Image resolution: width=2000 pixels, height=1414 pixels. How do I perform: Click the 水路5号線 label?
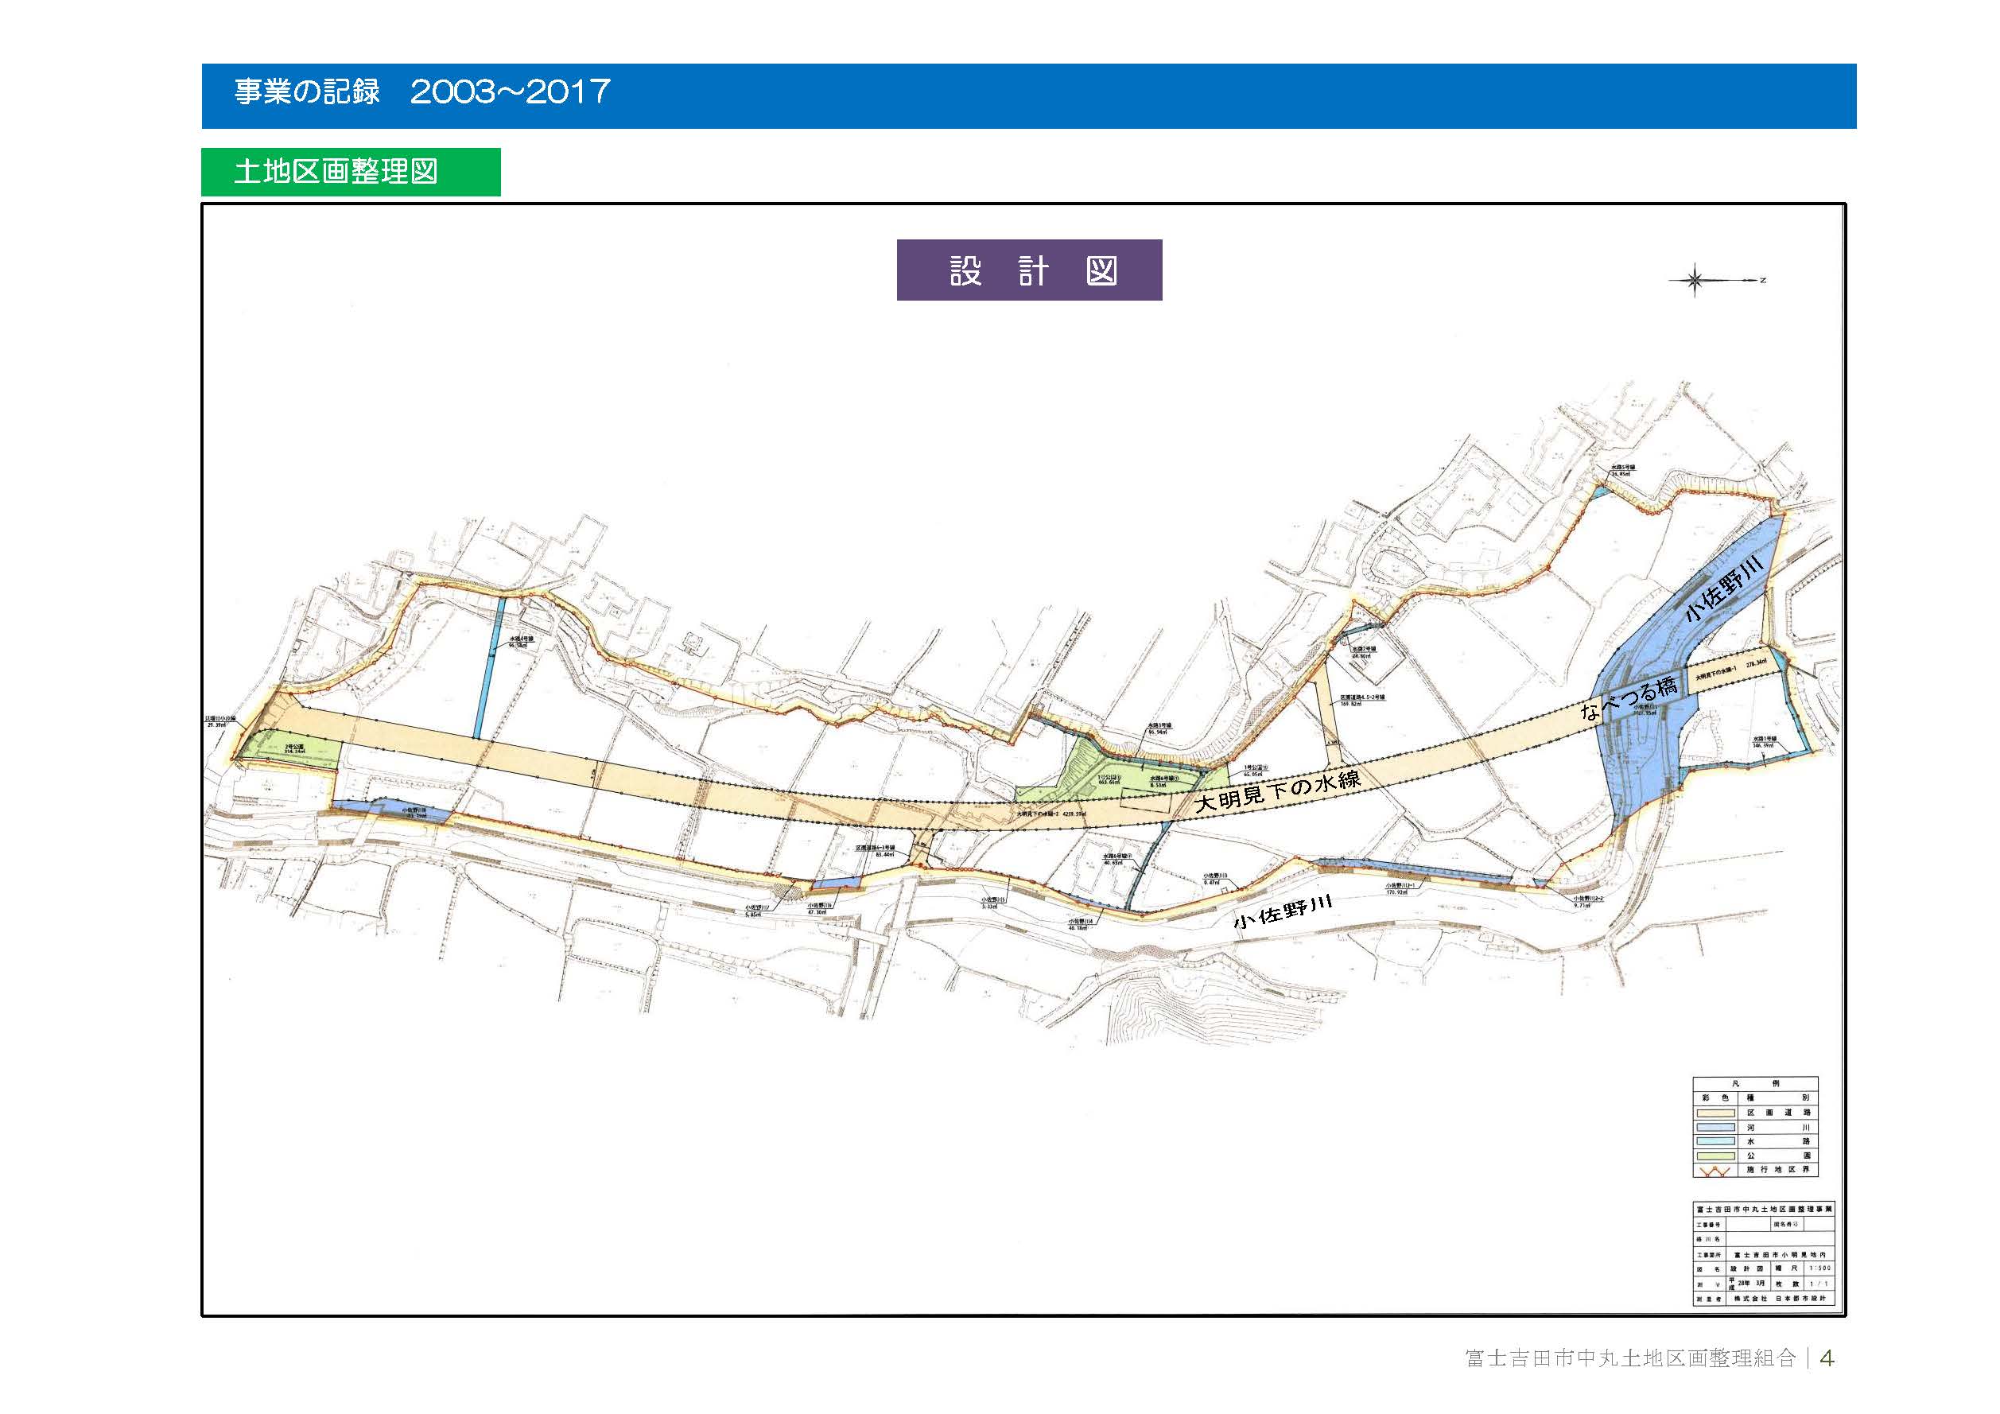pyautogui.click(x=1623, y=472)
